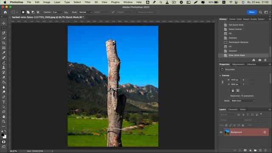Open the Select menu
The height and width of the screenshot is (153, 272).
tap(77, 2)
